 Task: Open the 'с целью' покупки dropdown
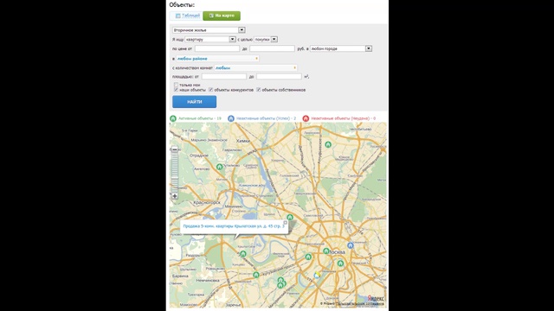click(266, 39)
